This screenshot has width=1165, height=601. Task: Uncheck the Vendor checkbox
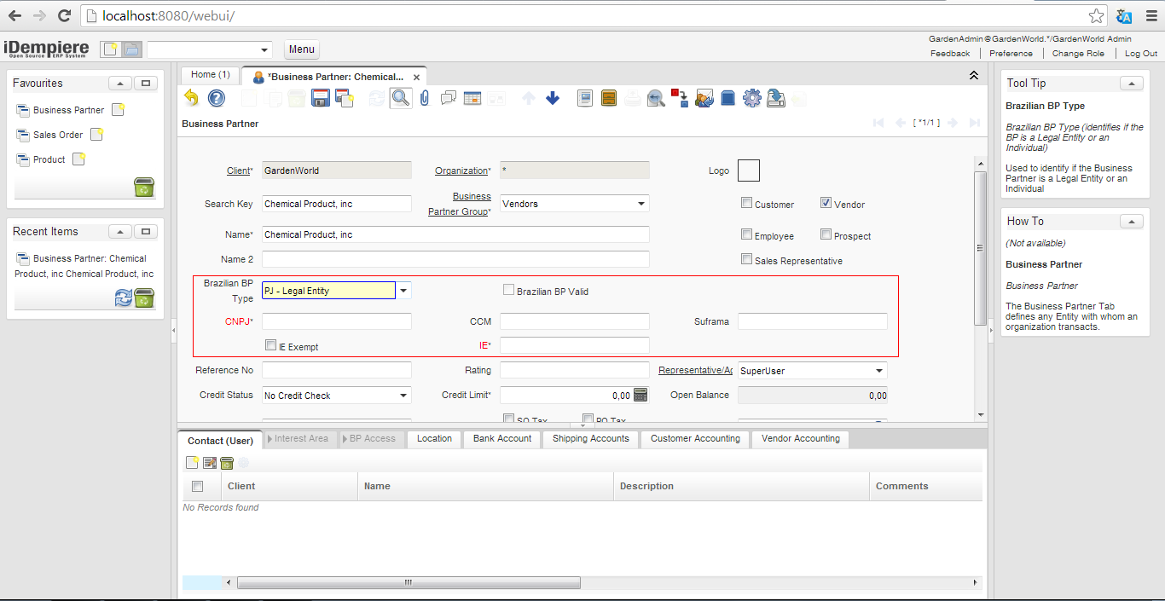pos(826,204)
